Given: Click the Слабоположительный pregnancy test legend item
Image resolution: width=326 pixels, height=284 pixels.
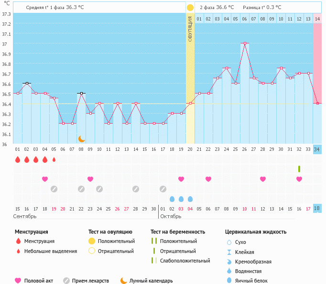Looking at the screenshot, I should pos(185,261).
